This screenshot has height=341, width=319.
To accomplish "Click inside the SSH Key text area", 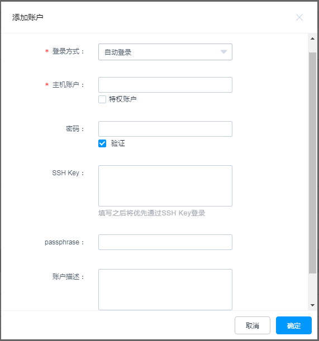I will tap(165, 186).
